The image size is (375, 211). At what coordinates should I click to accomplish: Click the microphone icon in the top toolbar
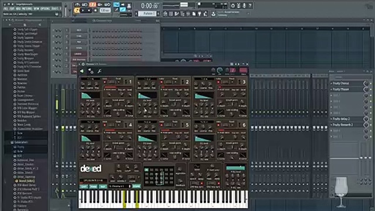click(x=245, y=6)
